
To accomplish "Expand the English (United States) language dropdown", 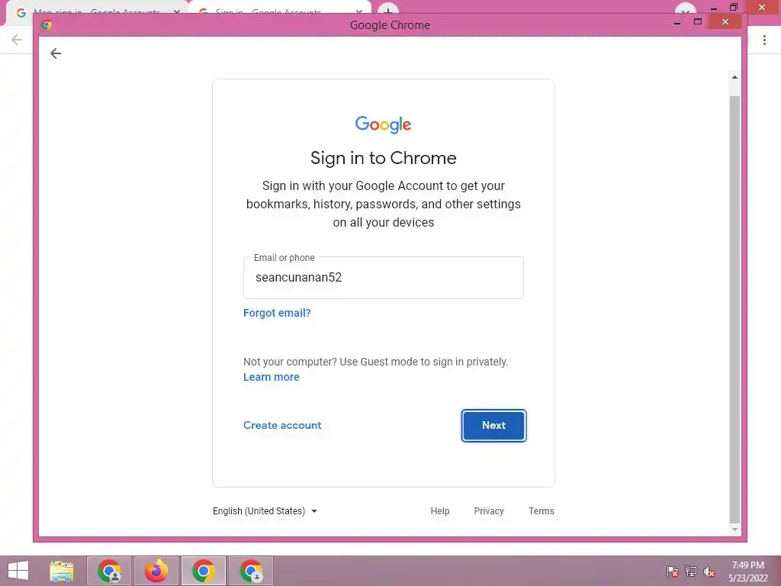I will 265,510.
